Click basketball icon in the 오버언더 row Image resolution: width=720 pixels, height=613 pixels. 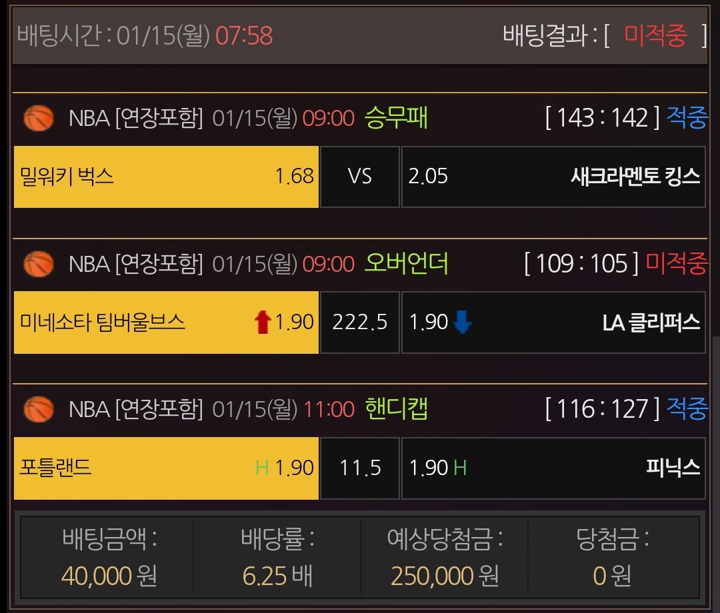[39, 265]
